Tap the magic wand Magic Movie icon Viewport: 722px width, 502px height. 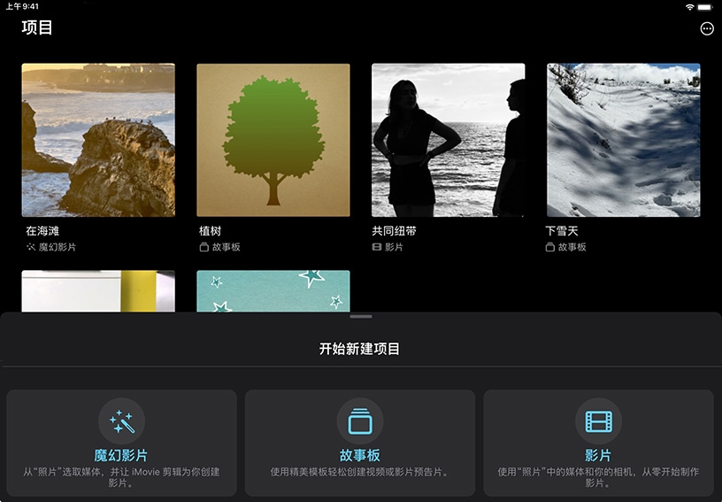(x=121, y=421)
